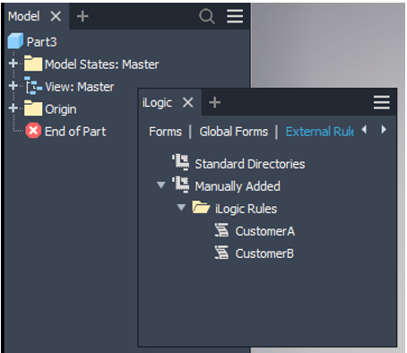Image resolution: width=407 pixels, height=353 pixels.
Task: Select the CustomerA external rule
Action: tap(265, 231)
